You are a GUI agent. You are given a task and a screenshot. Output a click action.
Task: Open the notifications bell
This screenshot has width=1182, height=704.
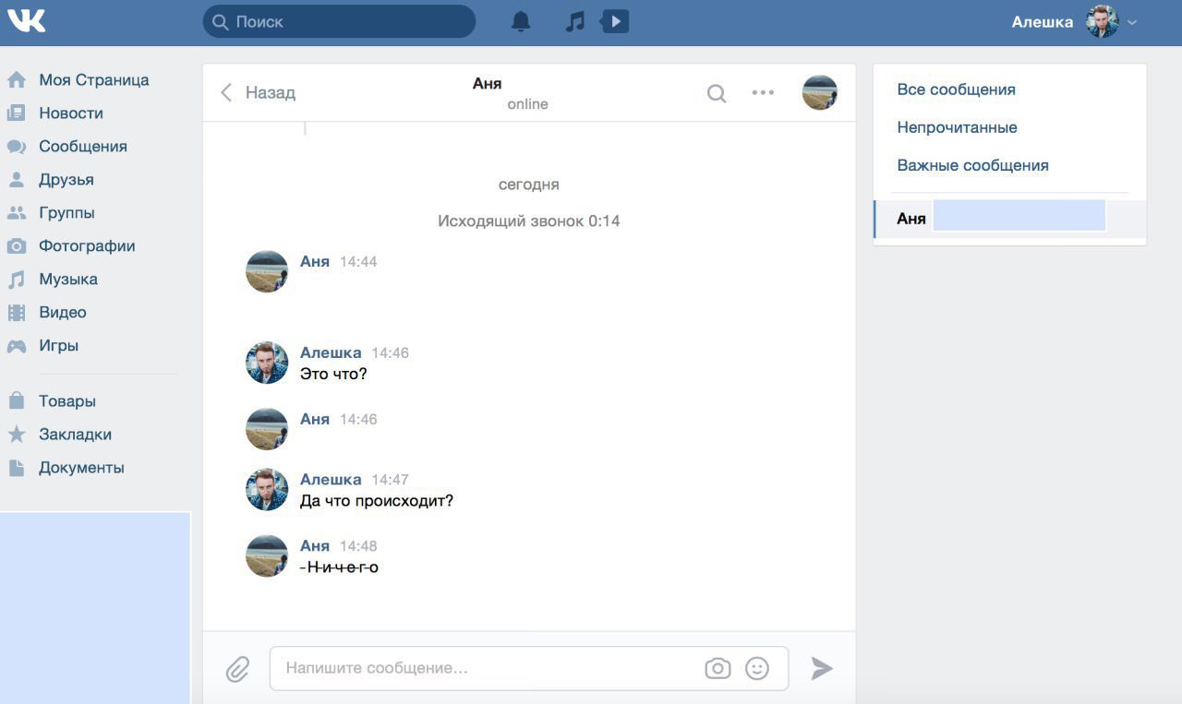tap(522, 21)
